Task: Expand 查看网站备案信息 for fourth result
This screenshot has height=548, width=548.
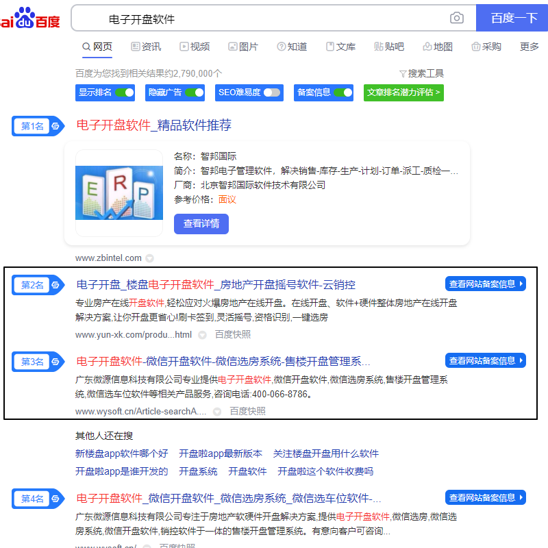Action: pos(486,497)
